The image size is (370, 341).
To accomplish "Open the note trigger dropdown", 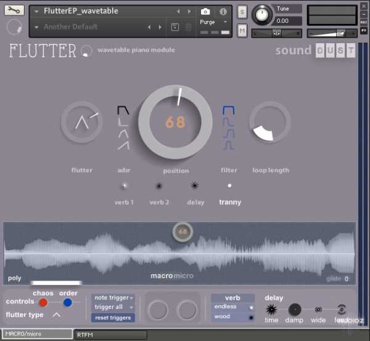I will click(113, 298).
